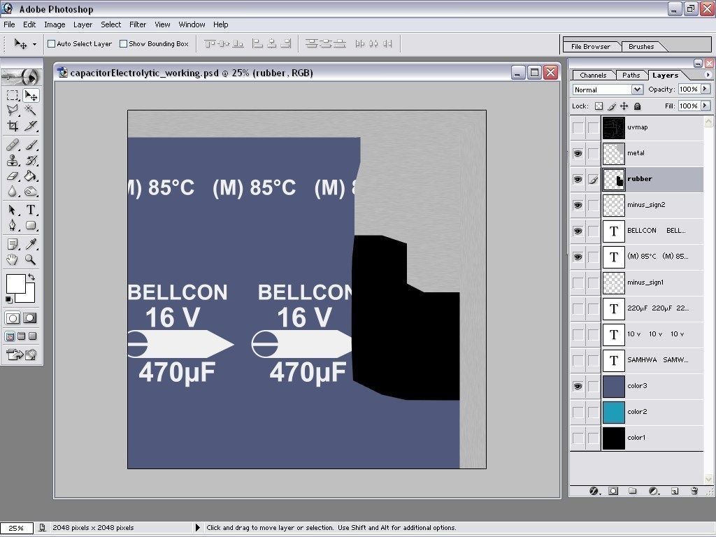Select the Rounded Rectangle shape tool
This screenshot has width=716, height=537.
(x=31, y=225)
